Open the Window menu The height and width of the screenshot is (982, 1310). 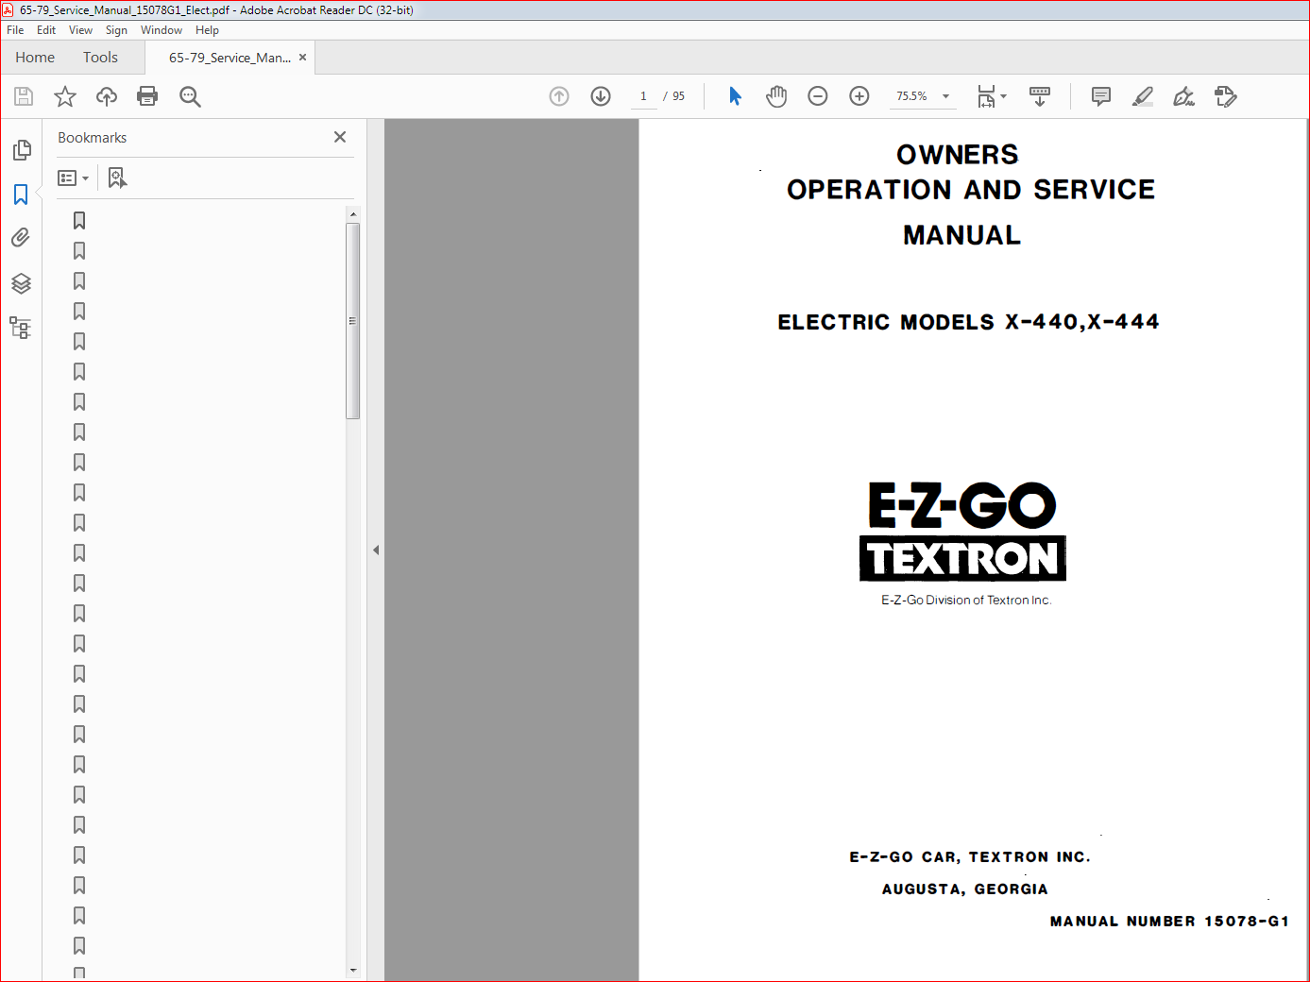pyautogui.click(x=162, y=30)
